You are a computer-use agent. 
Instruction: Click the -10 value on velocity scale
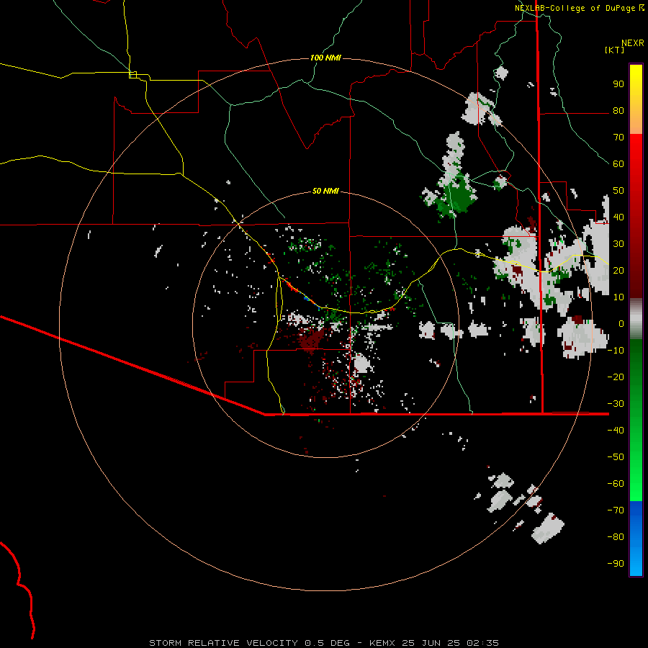616,351
